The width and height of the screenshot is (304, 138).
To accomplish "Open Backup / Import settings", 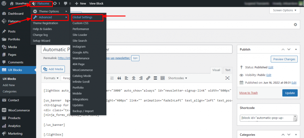I will point(83,111).
